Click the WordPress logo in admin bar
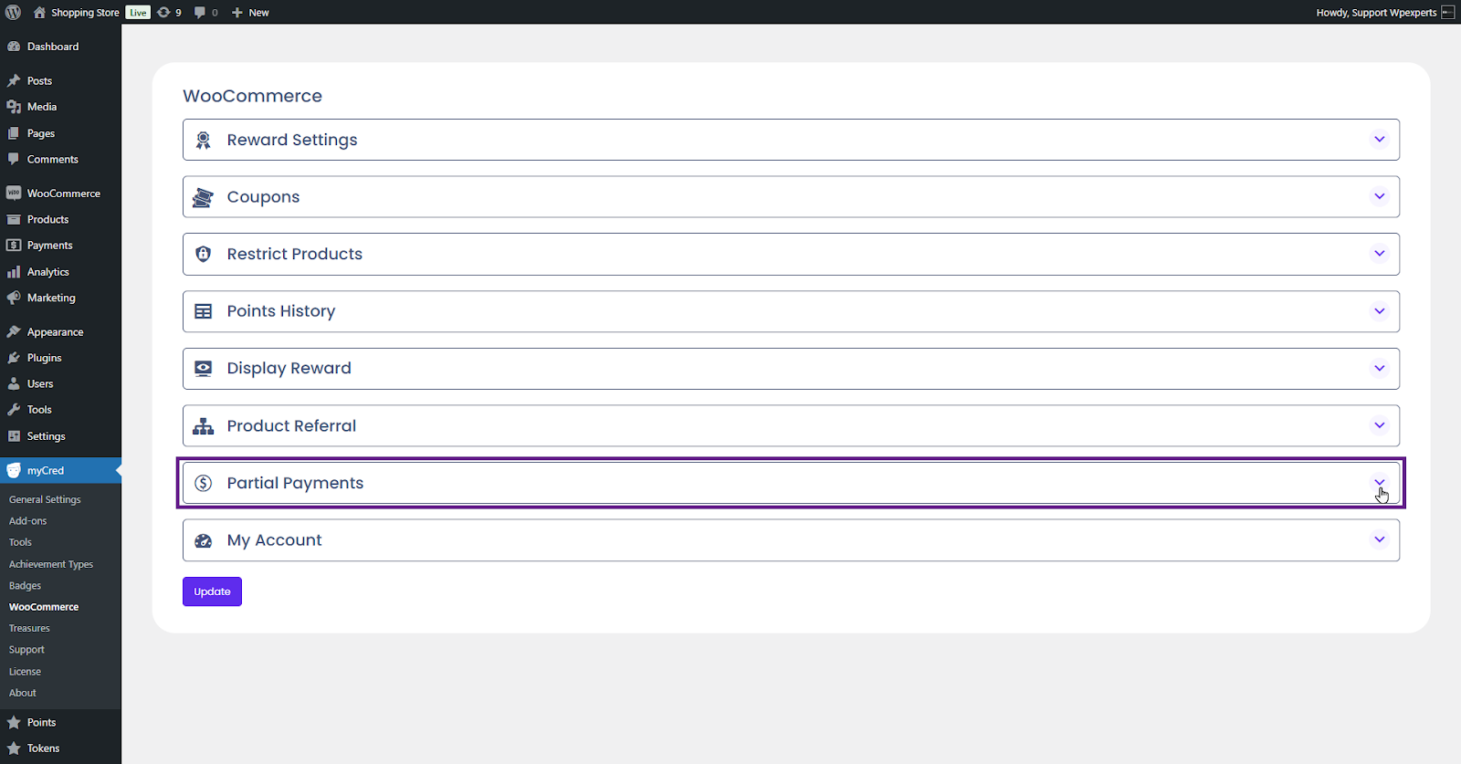 tap(14, 12)
